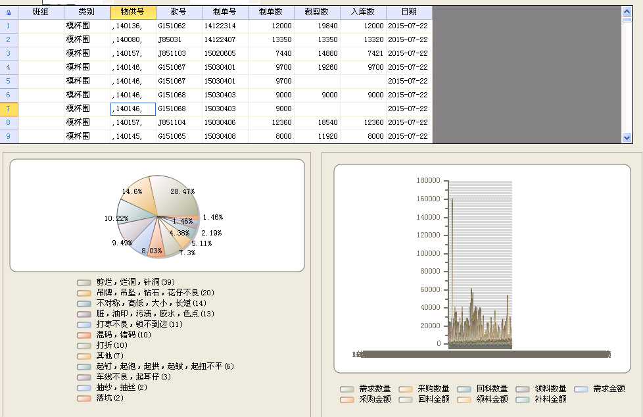Screen dimensions: 643x417
Task: Select row 1 via its row header
Action: coord(9,26)
